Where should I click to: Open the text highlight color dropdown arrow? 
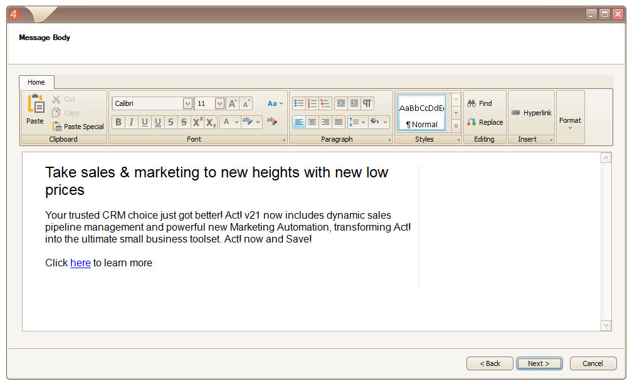(x=258, y=122)
